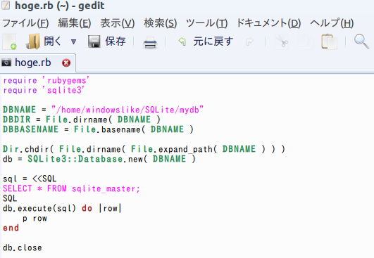Viewport: 374px width, 258px height.
Task: Open the ドキュメント(D) menu
Action: point(268,23)
